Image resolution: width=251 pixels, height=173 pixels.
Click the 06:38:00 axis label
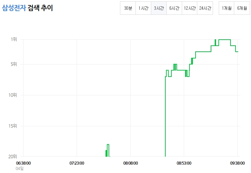click(24, 163)
